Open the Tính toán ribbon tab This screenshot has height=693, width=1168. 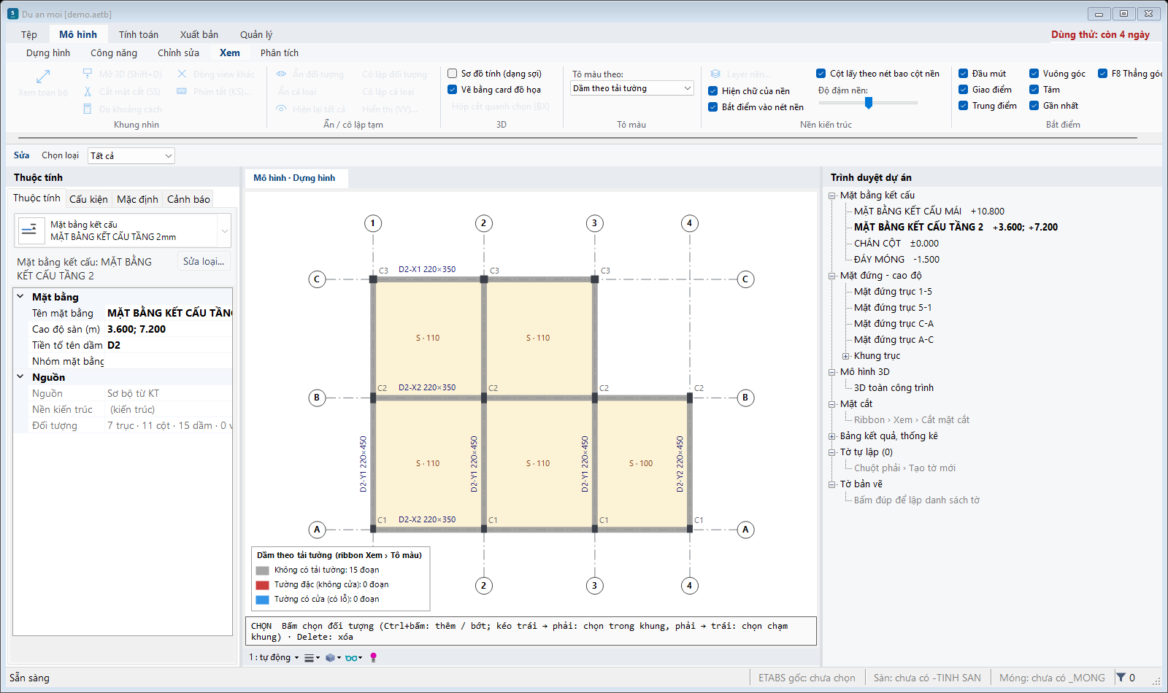pyautogui.click(x=139, y=34)
